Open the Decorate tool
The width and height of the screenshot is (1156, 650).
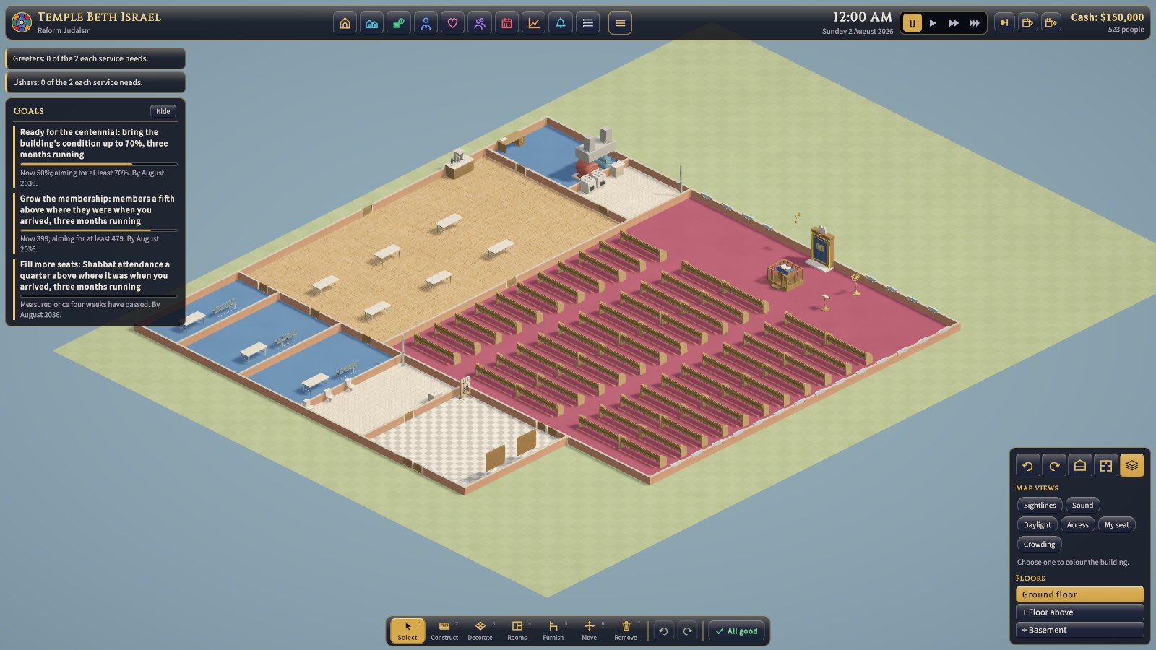click(x=480, y=630)
